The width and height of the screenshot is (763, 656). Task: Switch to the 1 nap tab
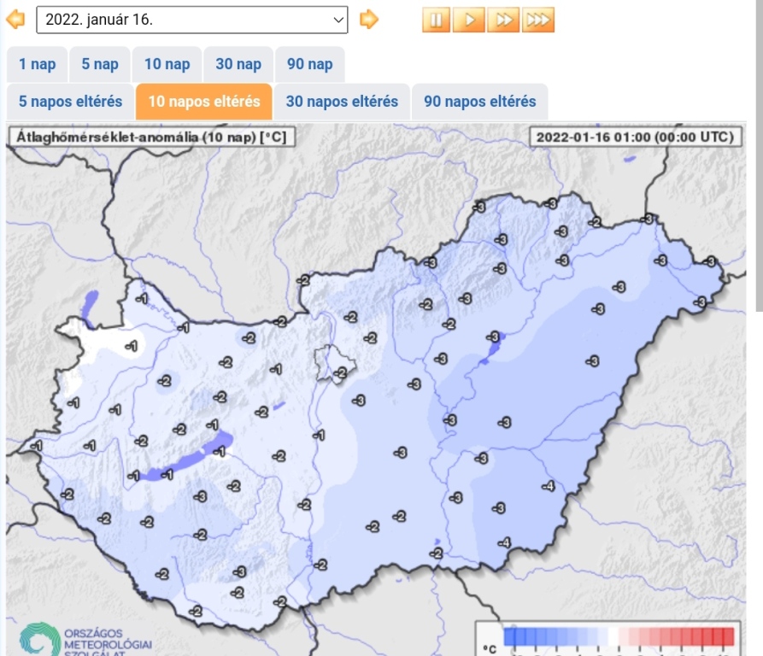(38, 65)
